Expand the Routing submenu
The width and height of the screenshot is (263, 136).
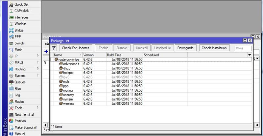point(38,69)
